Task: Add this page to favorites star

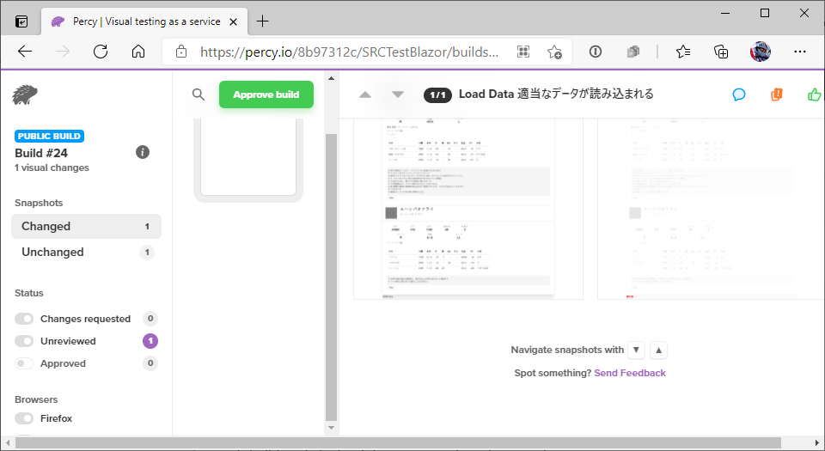Action: click(x=554, y=52)
